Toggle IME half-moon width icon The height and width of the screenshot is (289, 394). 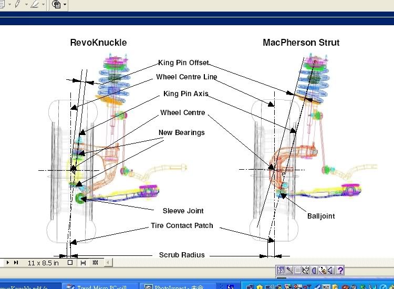click(x=314, y=271)
